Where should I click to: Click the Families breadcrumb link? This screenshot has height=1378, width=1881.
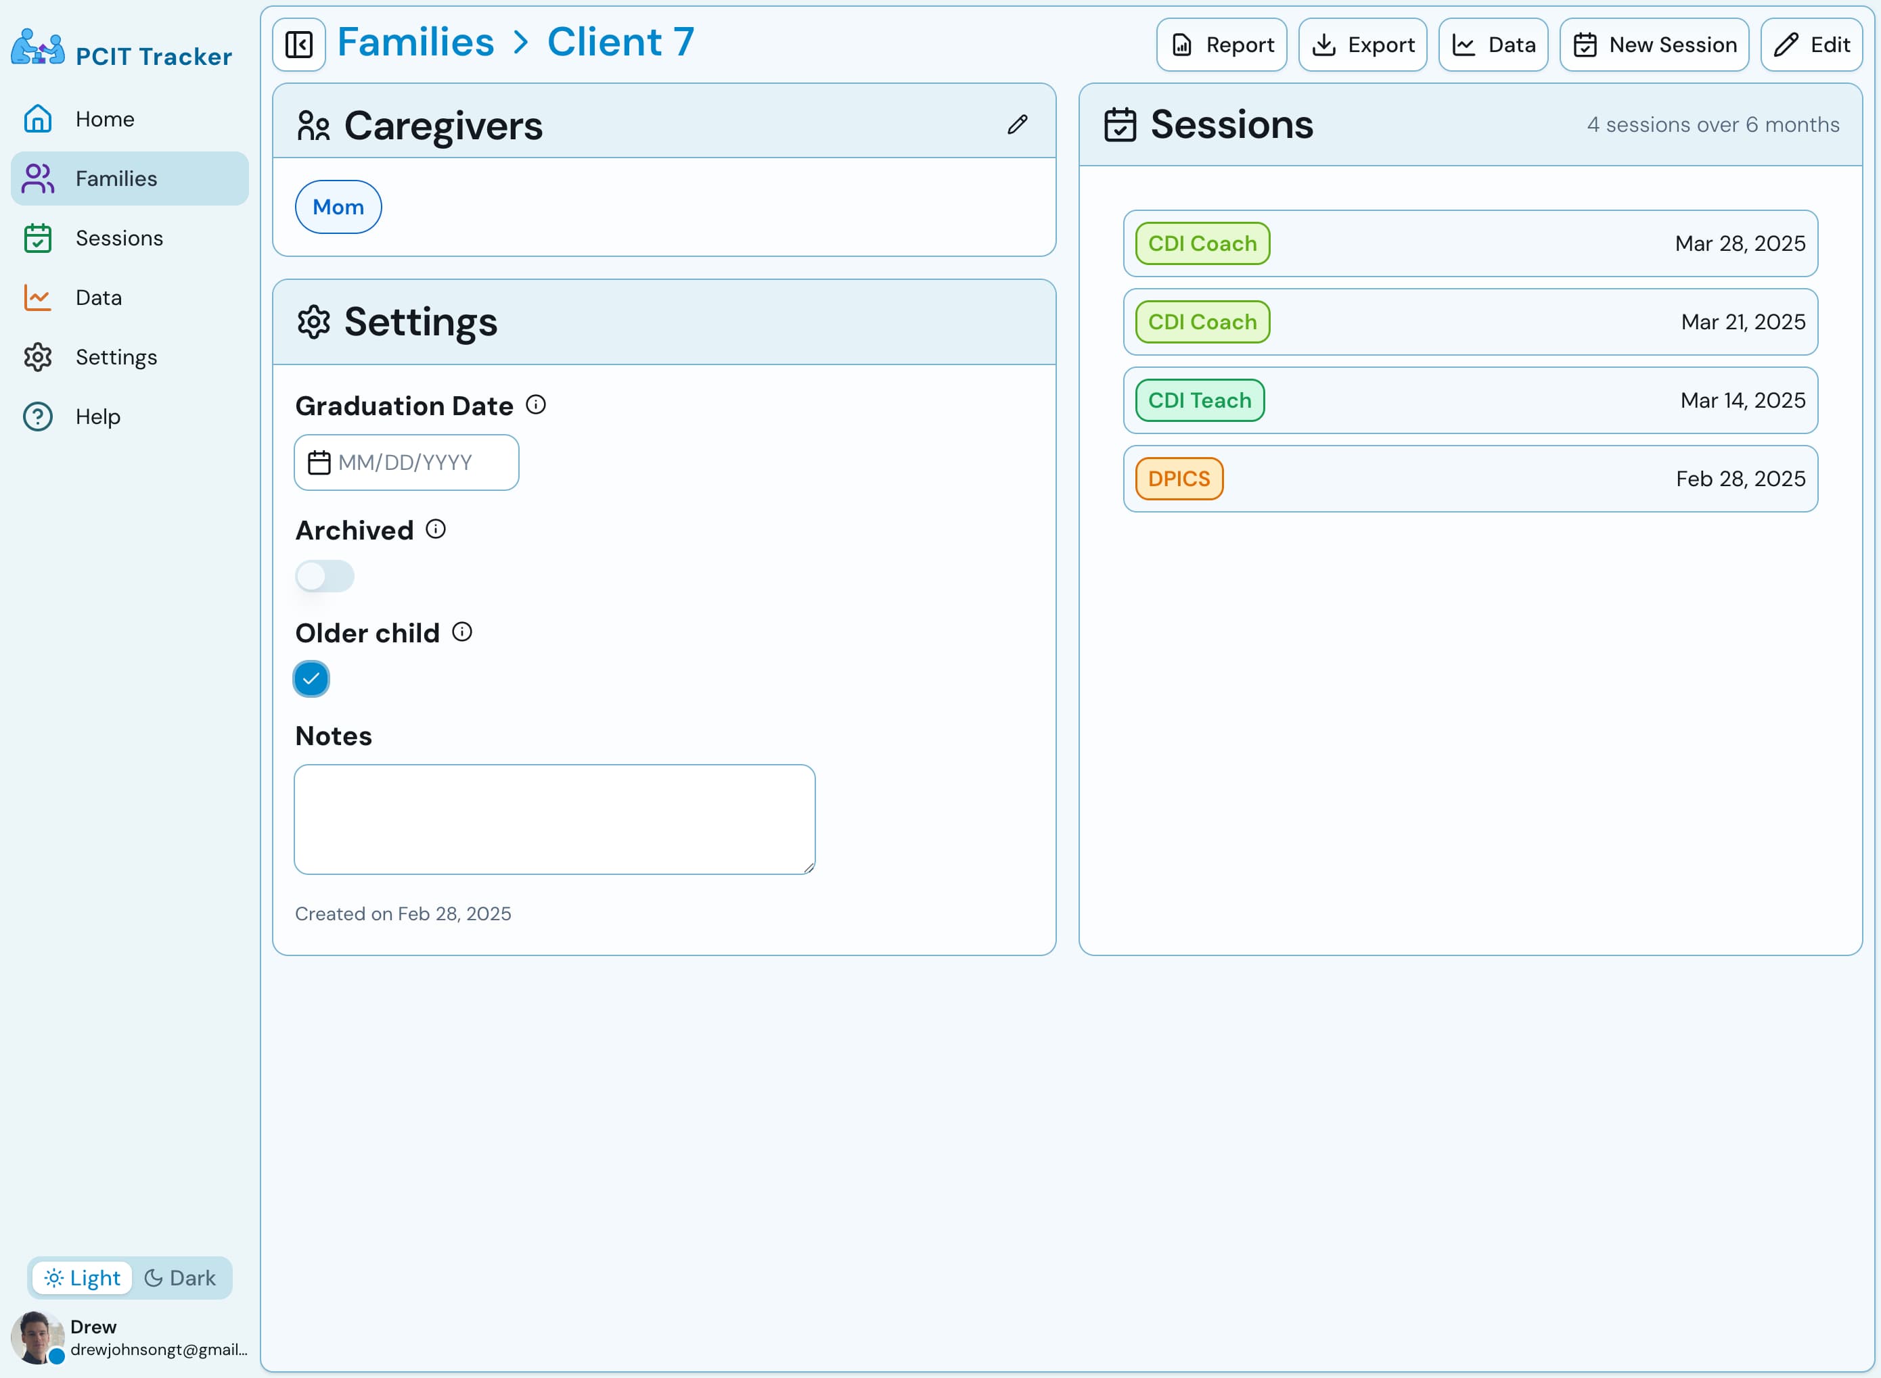415,43
